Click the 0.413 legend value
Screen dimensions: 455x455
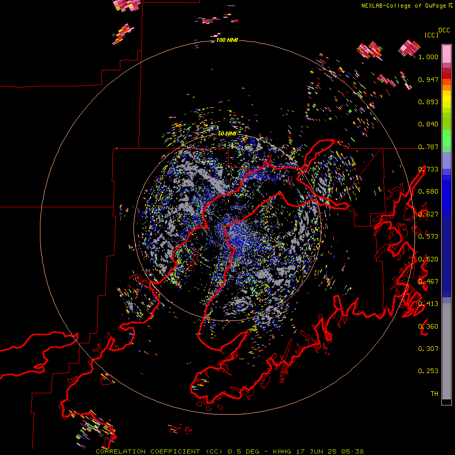click(428, 304)
